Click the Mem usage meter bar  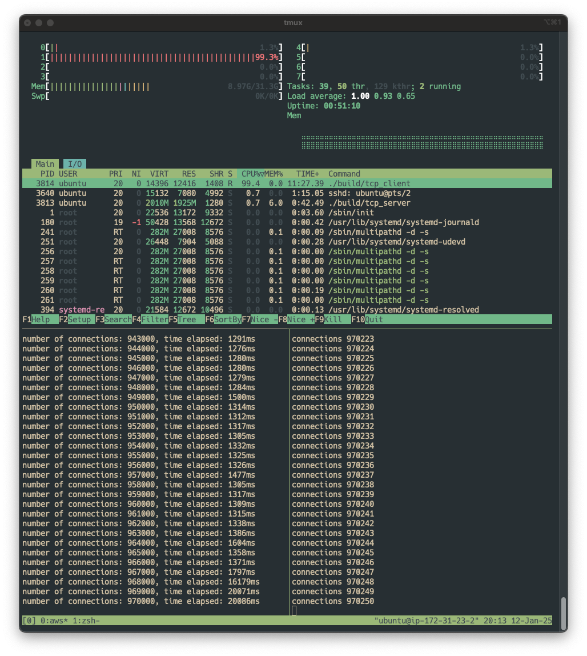pos(162,86)
